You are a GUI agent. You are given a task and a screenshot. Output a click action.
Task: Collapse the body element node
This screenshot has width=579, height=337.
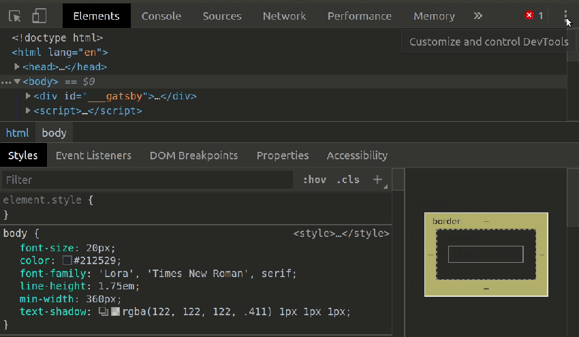click(x=18, y=82)
